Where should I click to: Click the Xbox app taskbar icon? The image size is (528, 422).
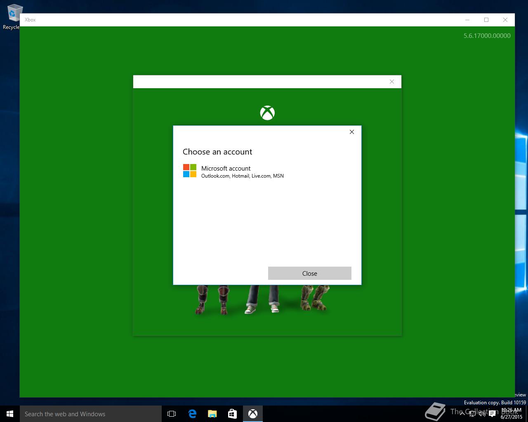coord(253,414)
